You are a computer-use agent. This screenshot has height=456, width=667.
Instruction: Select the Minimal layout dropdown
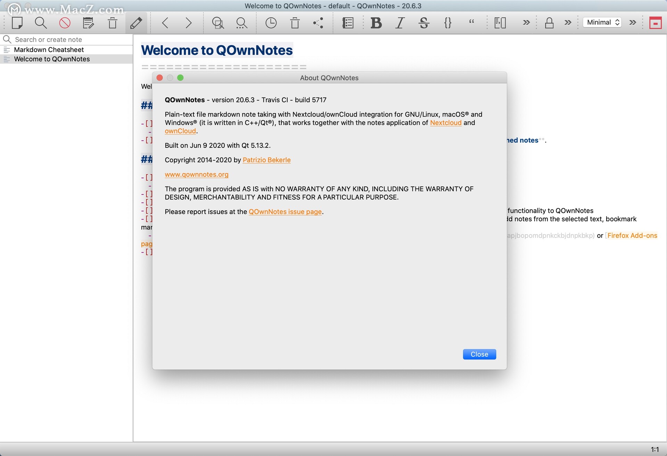coord(604,23)
